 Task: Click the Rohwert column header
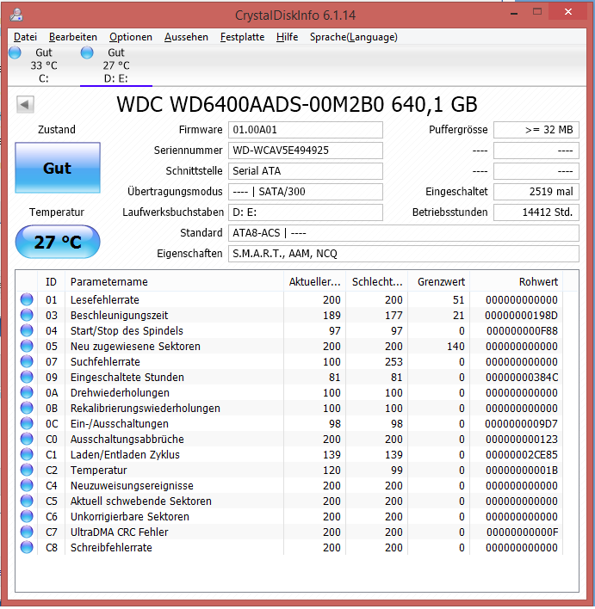[x=517, y=281]
